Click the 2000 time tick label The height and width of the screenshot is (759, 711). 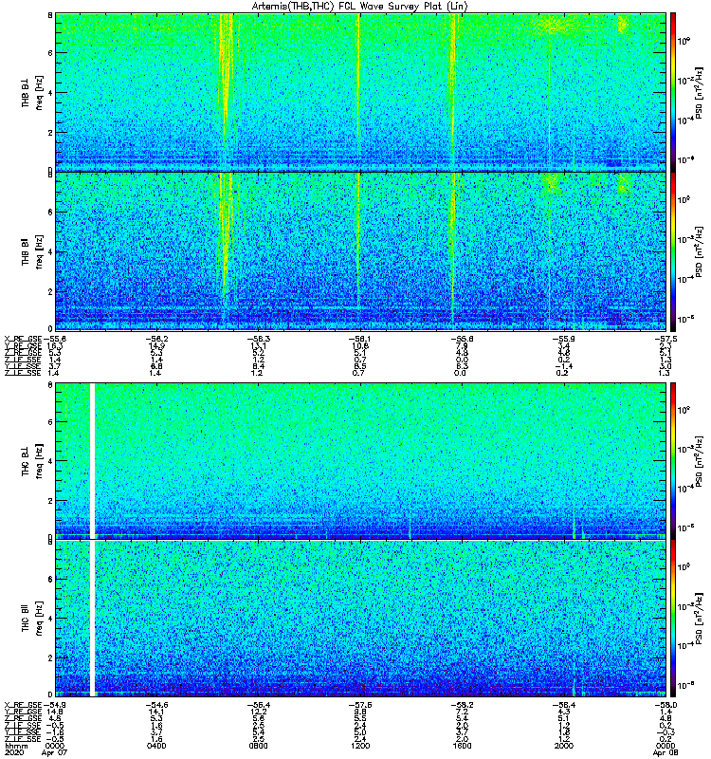(x=564, y=746)
